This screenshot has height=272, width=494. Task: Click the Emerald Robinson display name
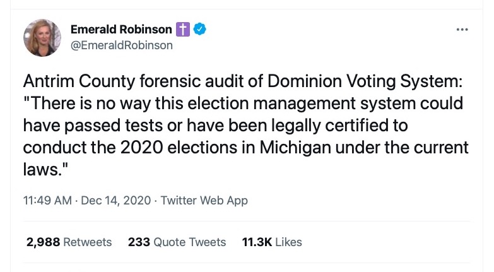coord(121,30)
